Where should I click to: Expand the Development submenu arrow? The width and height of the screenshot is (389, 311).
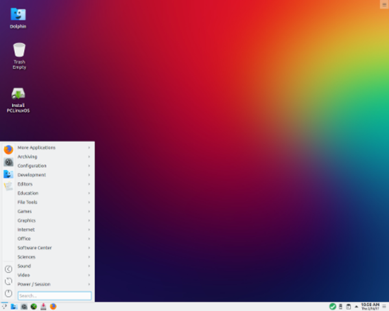(x=89, y=175)
